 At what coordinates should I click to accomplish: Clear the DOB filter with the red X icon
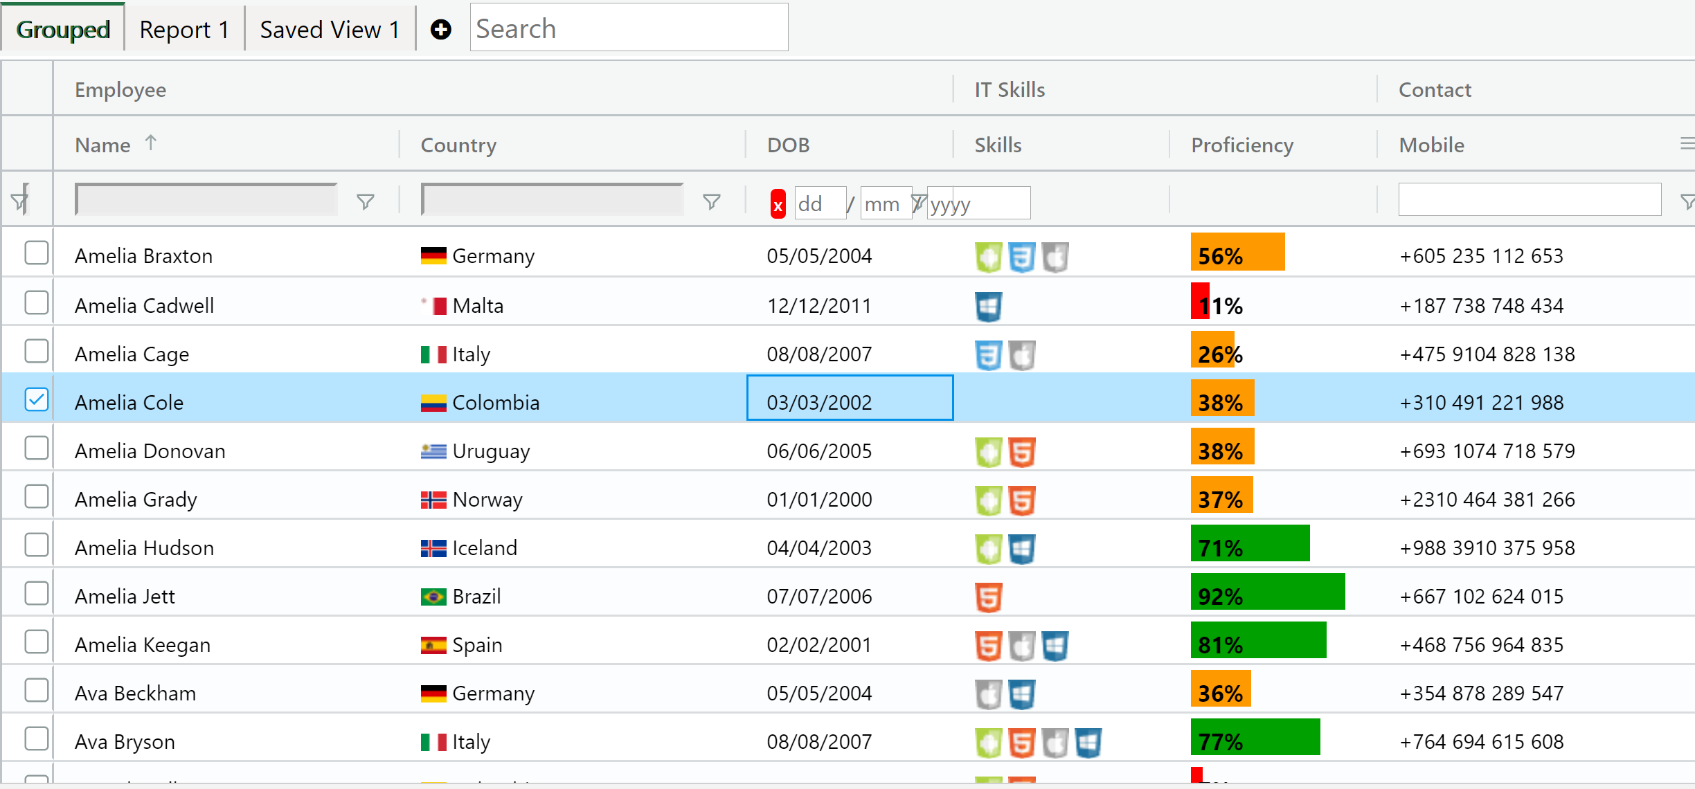click(x=777, y=203)
